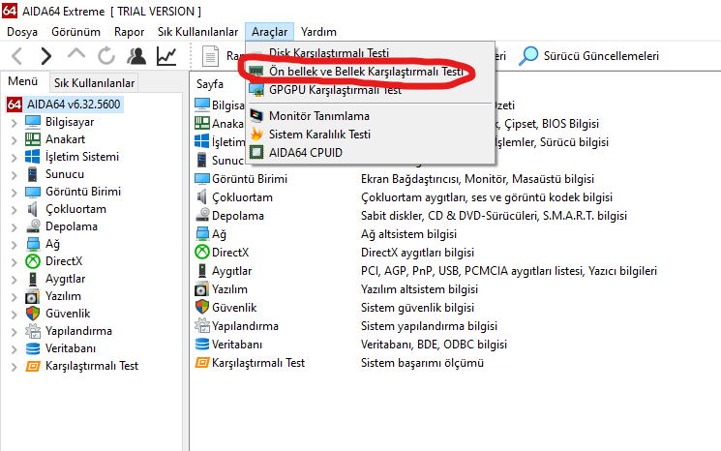This screenshot has width=721, height=451.
Task: Open the Sık Kullanılanlar menu in menu bar
Action: (x=197, y=32)
